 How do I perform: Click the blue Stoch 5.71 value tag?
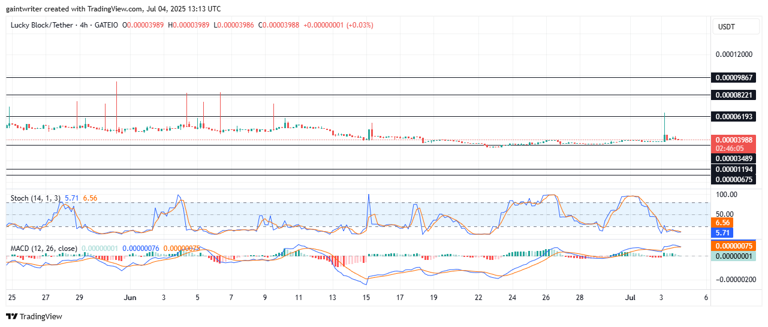pos(722,232)
